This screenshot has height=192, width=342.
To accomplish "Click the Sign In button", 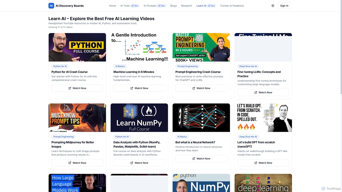I will click(x=284, y=6).
